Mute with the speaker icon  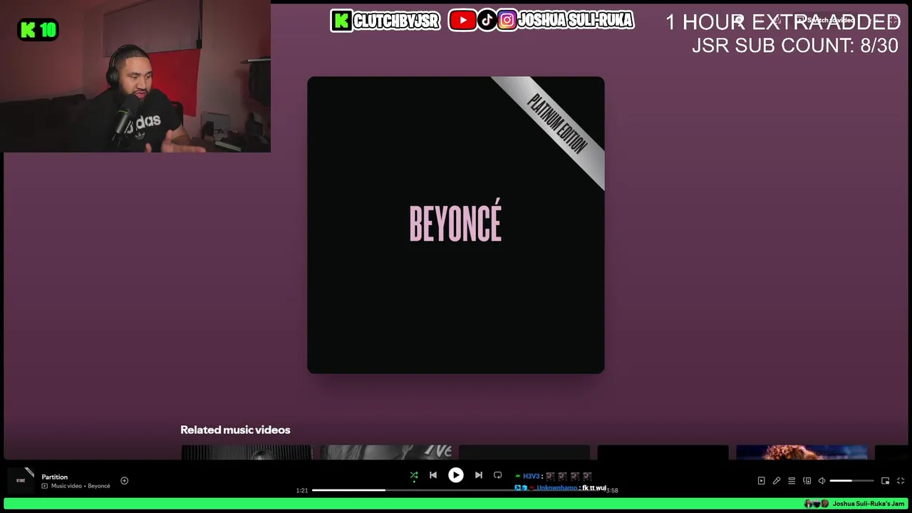(x=822, y=481)
